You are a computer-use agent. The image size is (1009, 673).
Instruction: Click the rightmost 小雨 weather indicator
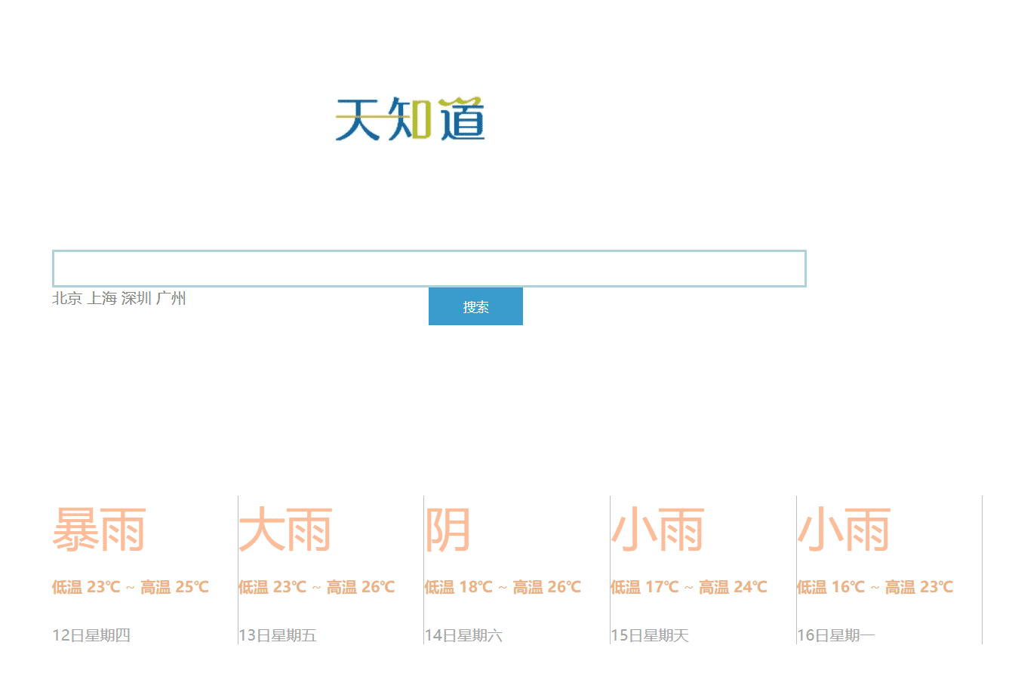point(845,528)
